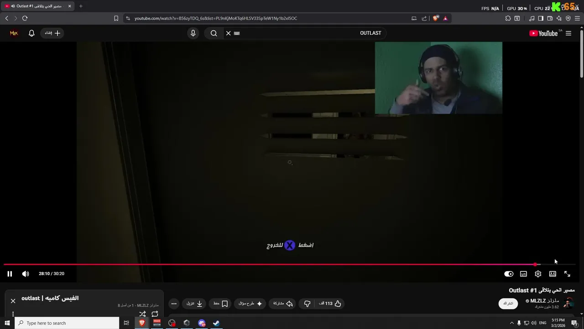Open the YouTube guide hamburger menu
The height and width of the screenshot is (329, 584).
coord(568,33)
